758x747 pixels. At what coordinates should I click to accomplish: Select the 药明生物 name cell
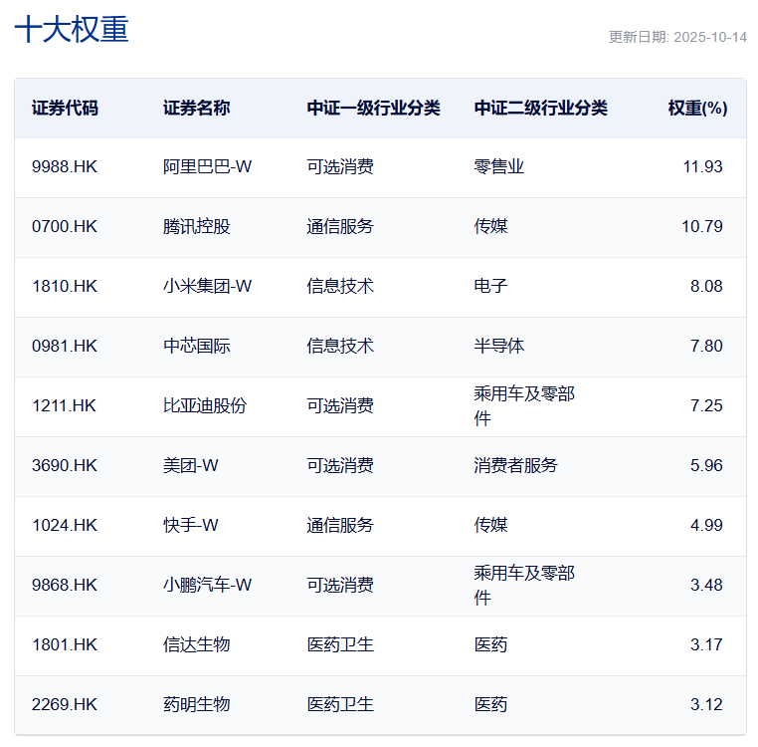(x=196, y=705)
